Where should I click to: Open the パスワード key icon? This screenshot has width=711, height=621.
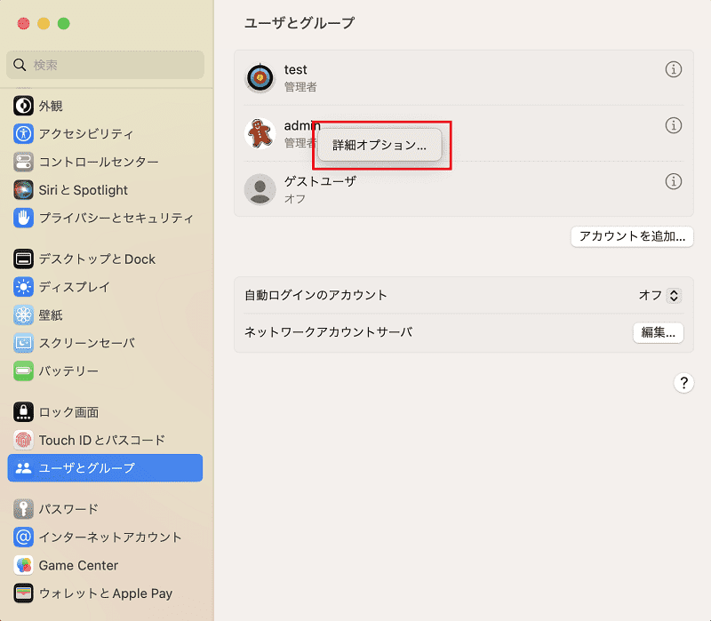(x=23, y=509)
